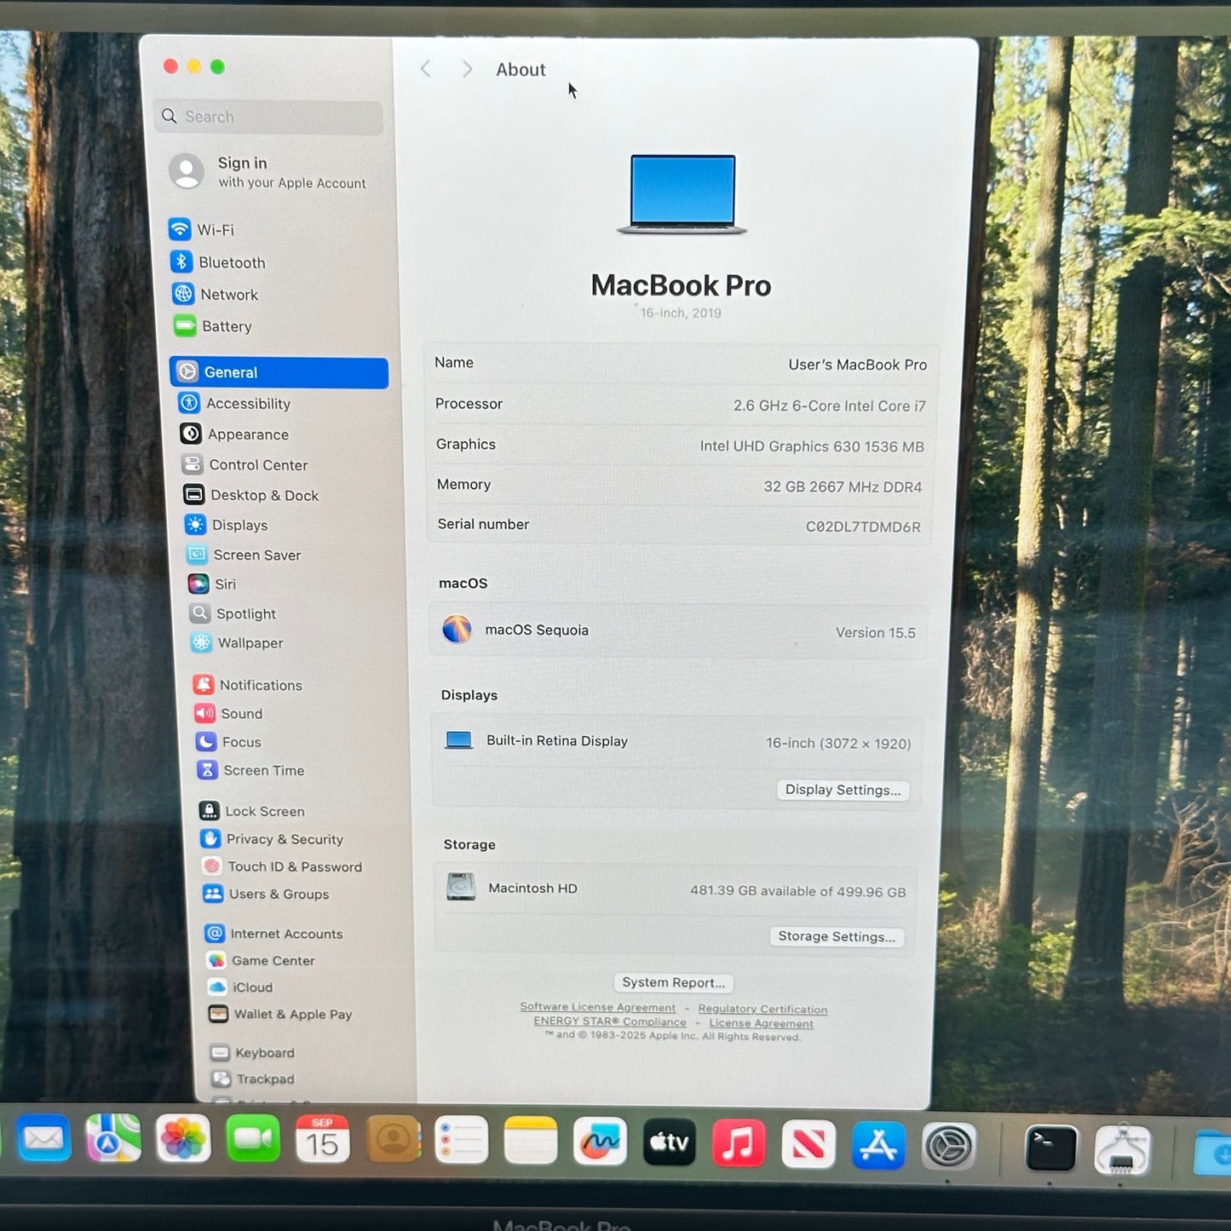Open the Software License Agreement link

click(x=597, y=1007)
